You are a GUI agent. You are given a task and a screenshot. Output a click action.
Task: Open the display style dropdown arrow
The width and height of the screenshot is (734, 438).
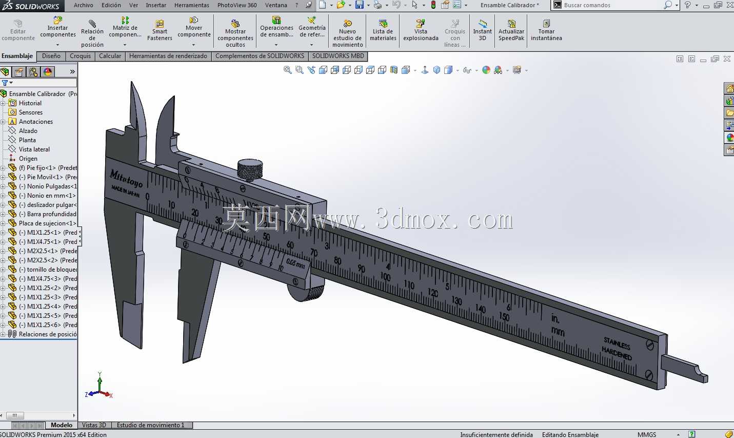click(458, 70)
